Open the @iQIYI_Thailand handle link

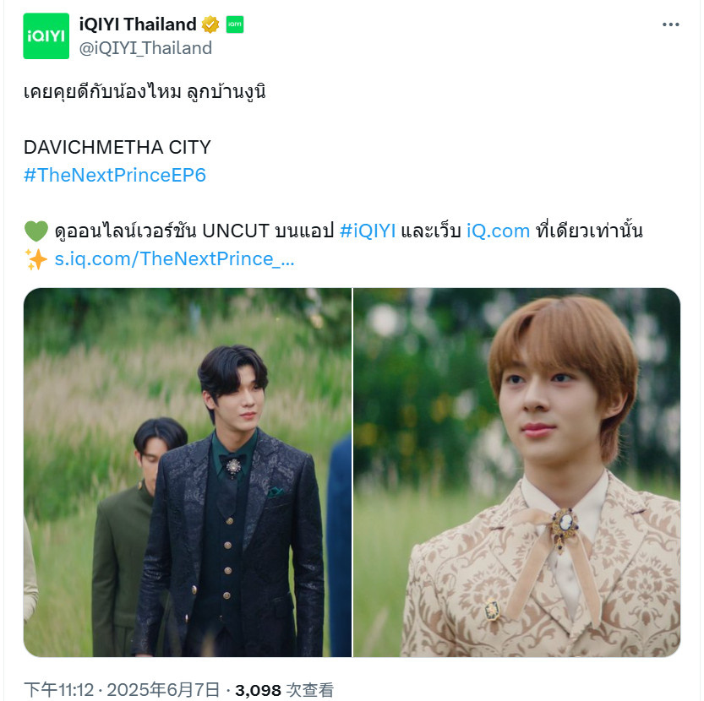(x=145, y=48)
